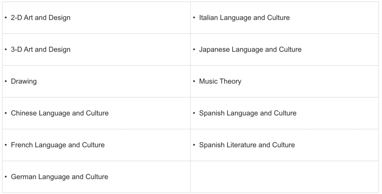This screenshot has height=194, width=382.
Task: Click bullet next to Chinese Language
Action: click(6, 113)
